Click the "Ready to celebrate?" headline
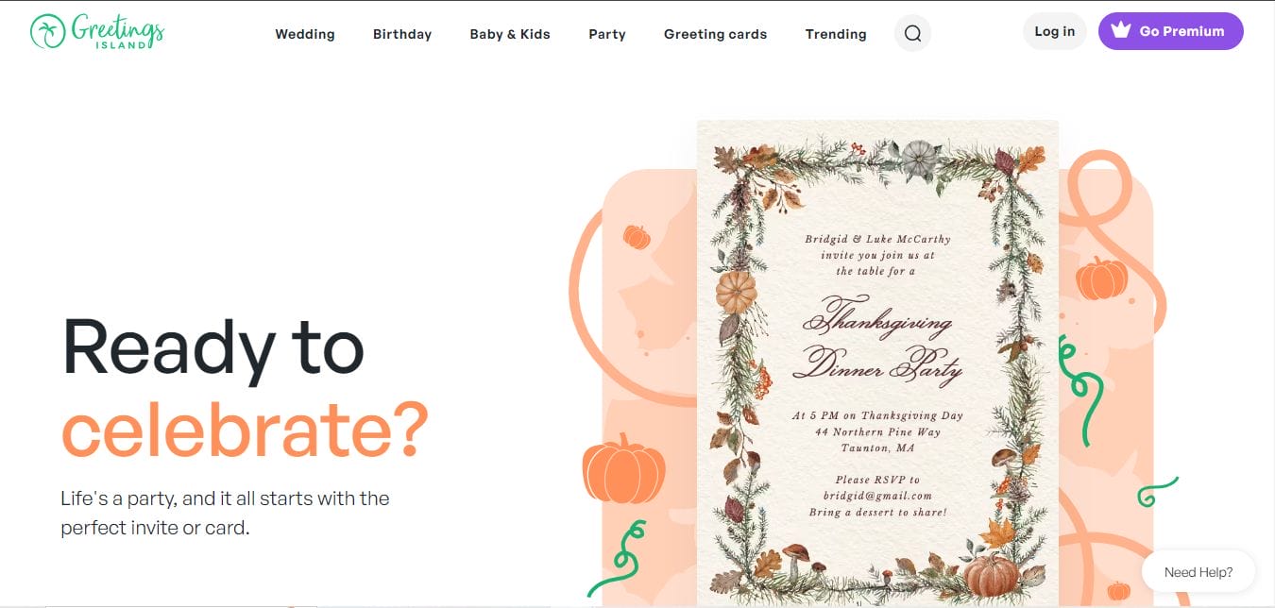The image size is (1275, 608). [x=245, y=387]
